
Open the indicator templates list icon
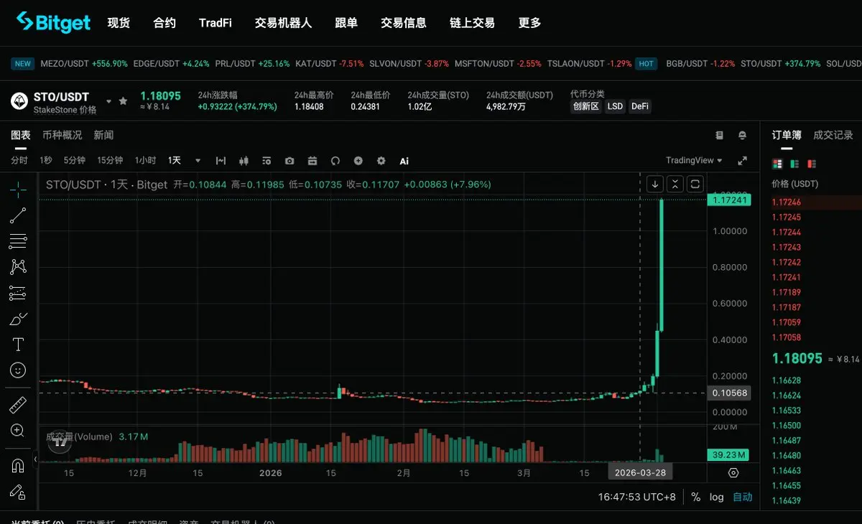pos(267,161)
